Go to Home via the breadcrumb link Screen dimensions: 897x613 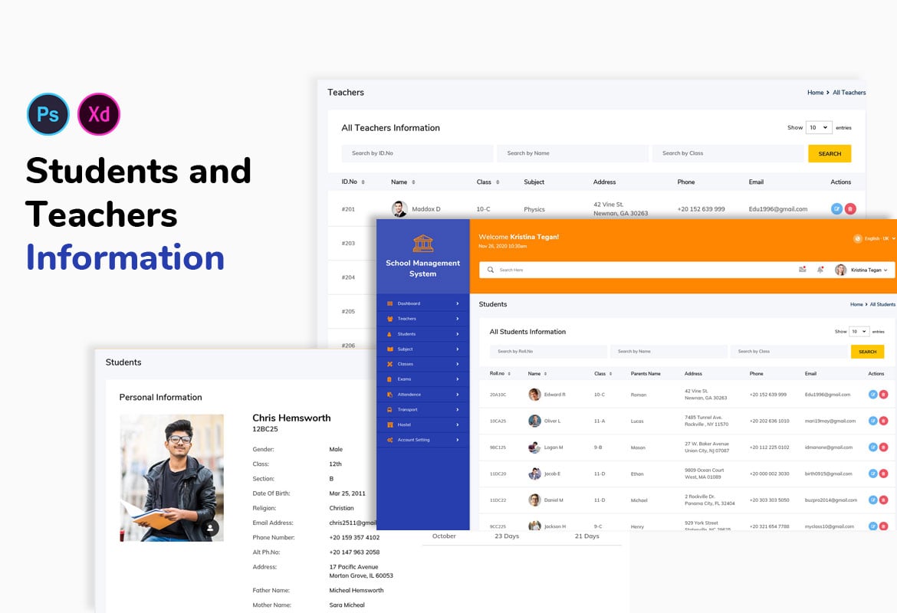coord(856,304)
